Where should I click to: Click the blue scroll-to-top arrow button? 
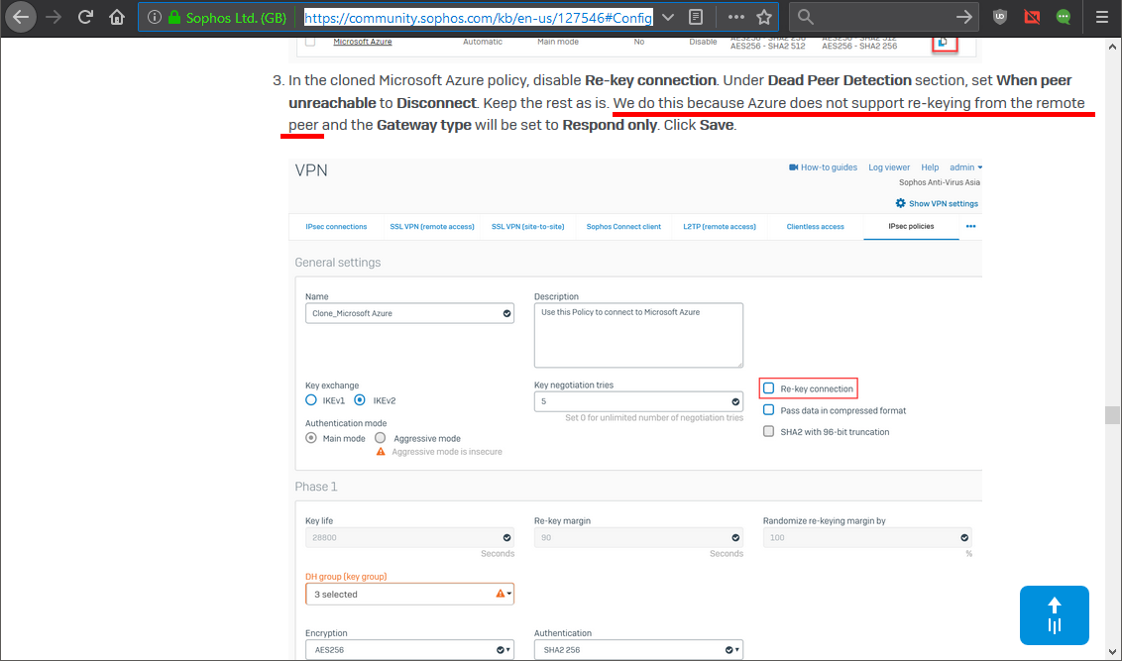click(1054, 615)
